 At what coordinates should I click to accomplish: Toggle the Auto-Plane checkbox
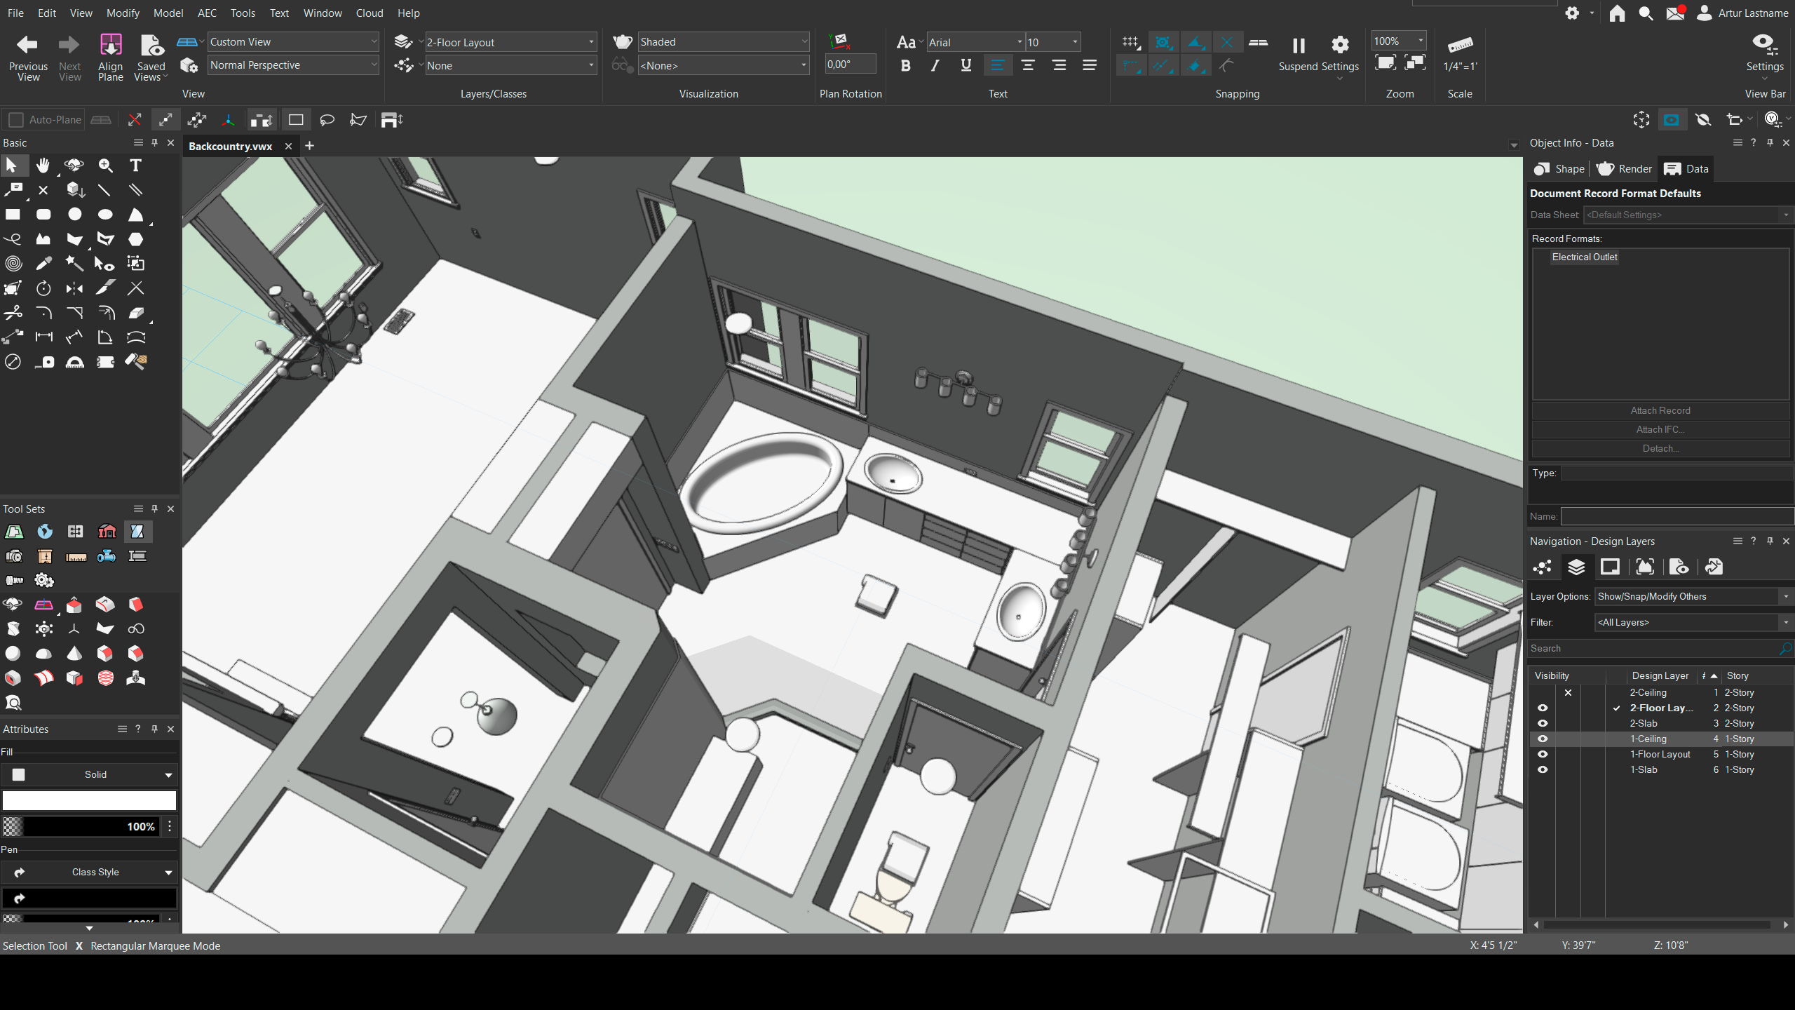coord(16,120)
